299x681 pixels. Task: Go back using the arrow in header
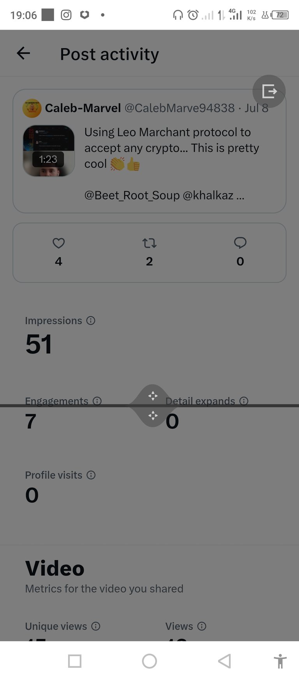point(23,53)
